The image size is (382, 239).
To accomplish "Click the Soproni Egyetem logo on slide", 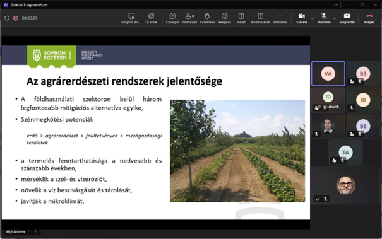I will tap(51, 56).
